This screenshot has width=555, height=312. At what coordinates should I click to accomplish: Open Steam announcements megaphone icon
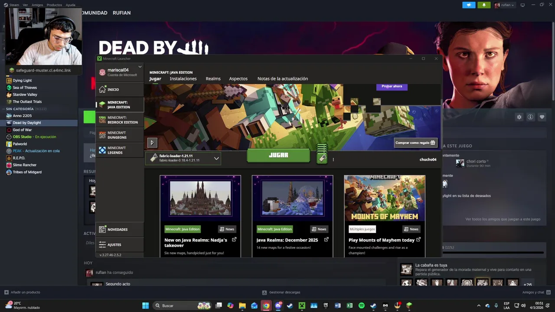(469, 5)
